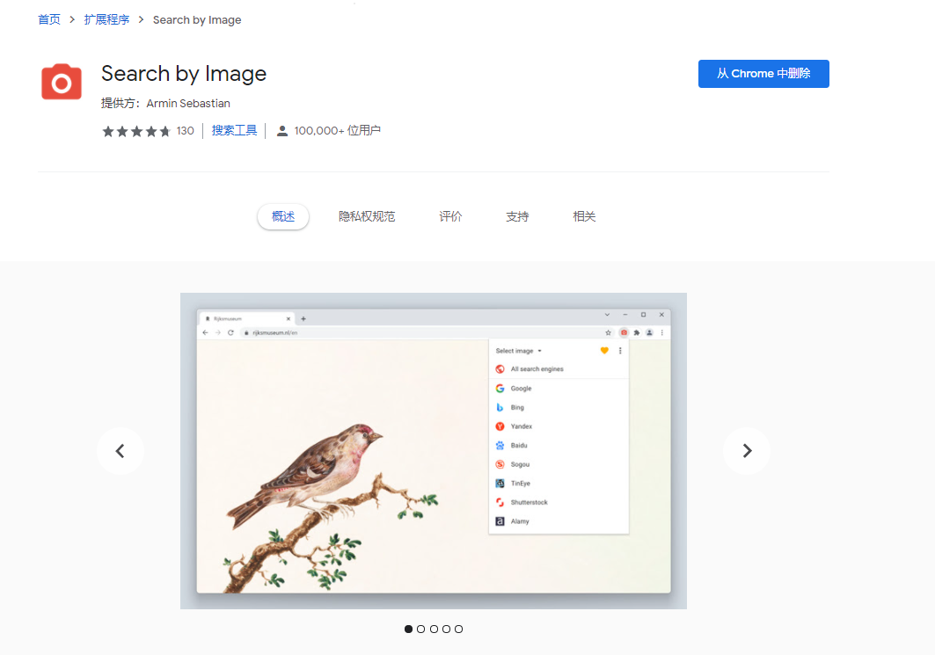Click the 130 ratings count
The image size is (935, 655).
pos(185,131)
